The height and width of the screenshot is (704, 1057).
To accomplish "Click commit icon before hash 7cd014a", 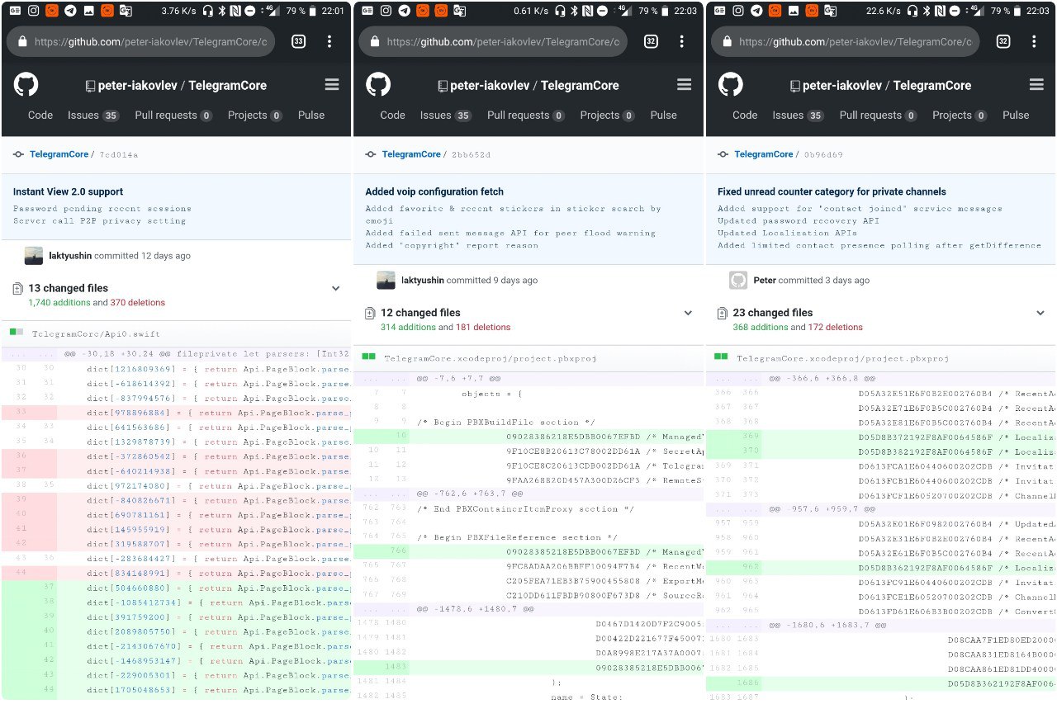I will [x=18, y=154].
